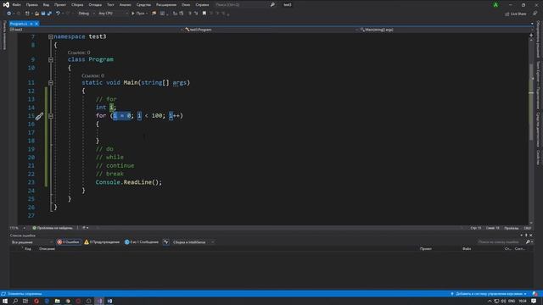This screenshot has width=543, height=305.
Task: Open the Project menu
Action: pyautogui.click(x=60, y=5)
